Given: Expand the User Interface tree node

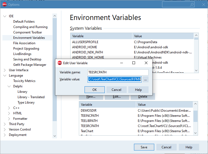Looking at the screenshot, I should [x=5, y=70].
